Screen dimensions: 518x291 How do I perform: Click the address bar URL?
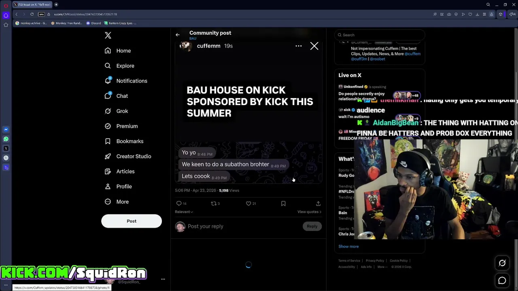click(x=85, y=14)
